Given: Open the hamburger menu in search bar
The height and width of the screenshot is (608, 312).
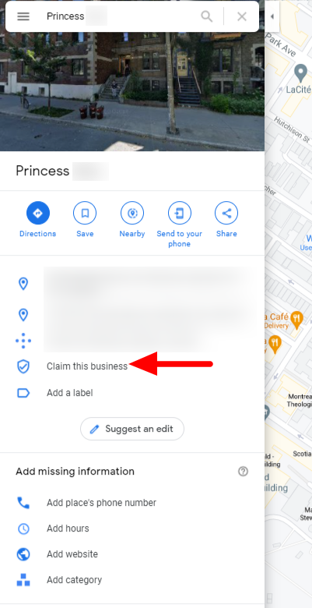Looking at the screenshot, I should click(23, 16).
